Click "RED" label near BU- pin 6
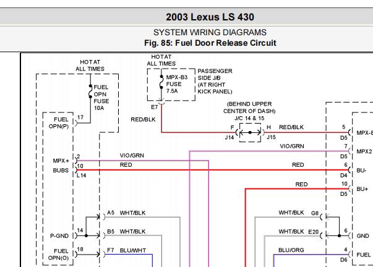The image size is (373, 267). 298,165
